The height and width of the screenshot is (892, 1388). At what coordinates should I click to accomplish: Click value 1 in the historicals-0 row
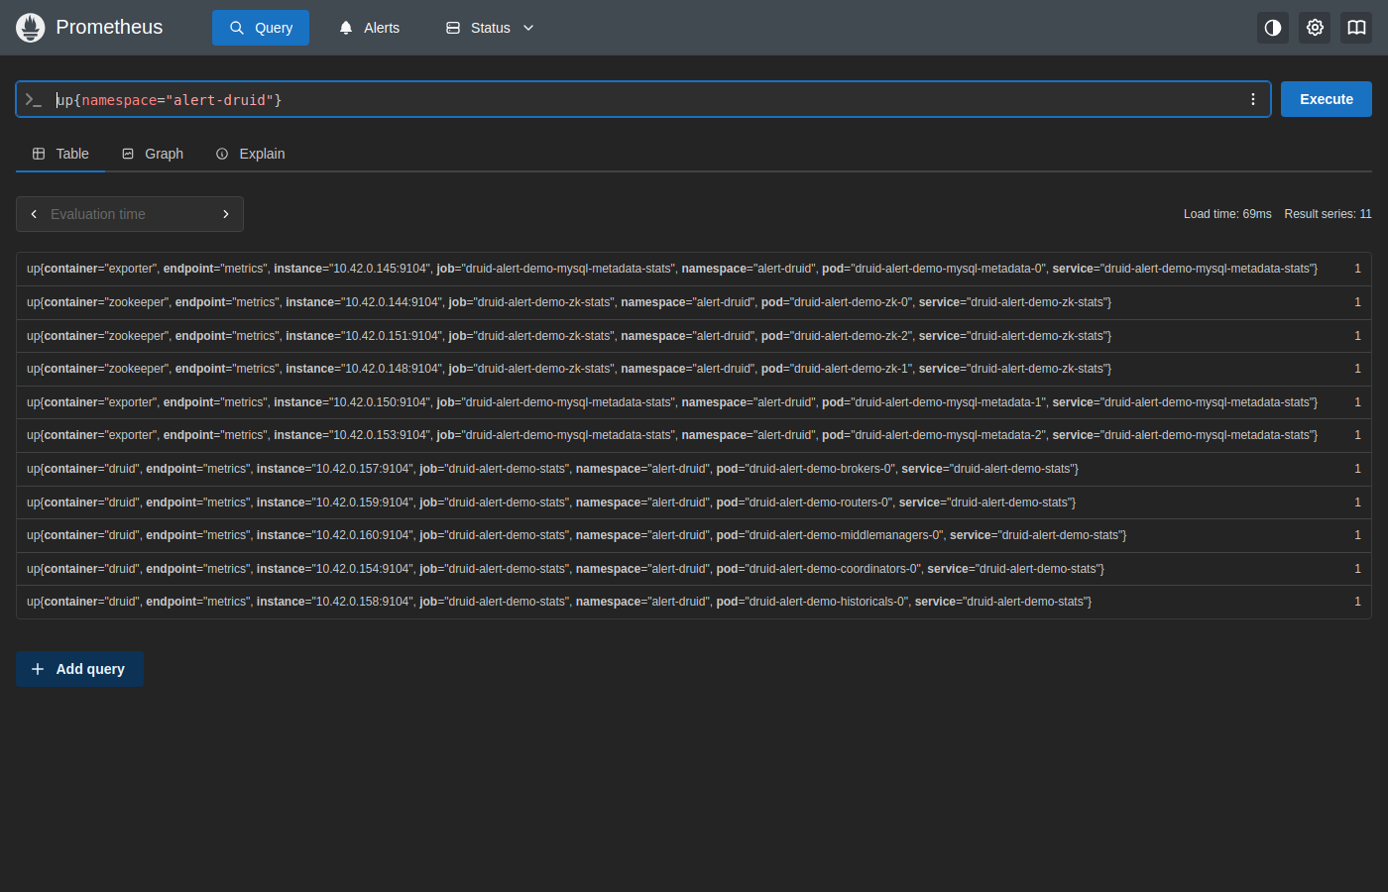pyautogui.click(x=1357, y=602)
